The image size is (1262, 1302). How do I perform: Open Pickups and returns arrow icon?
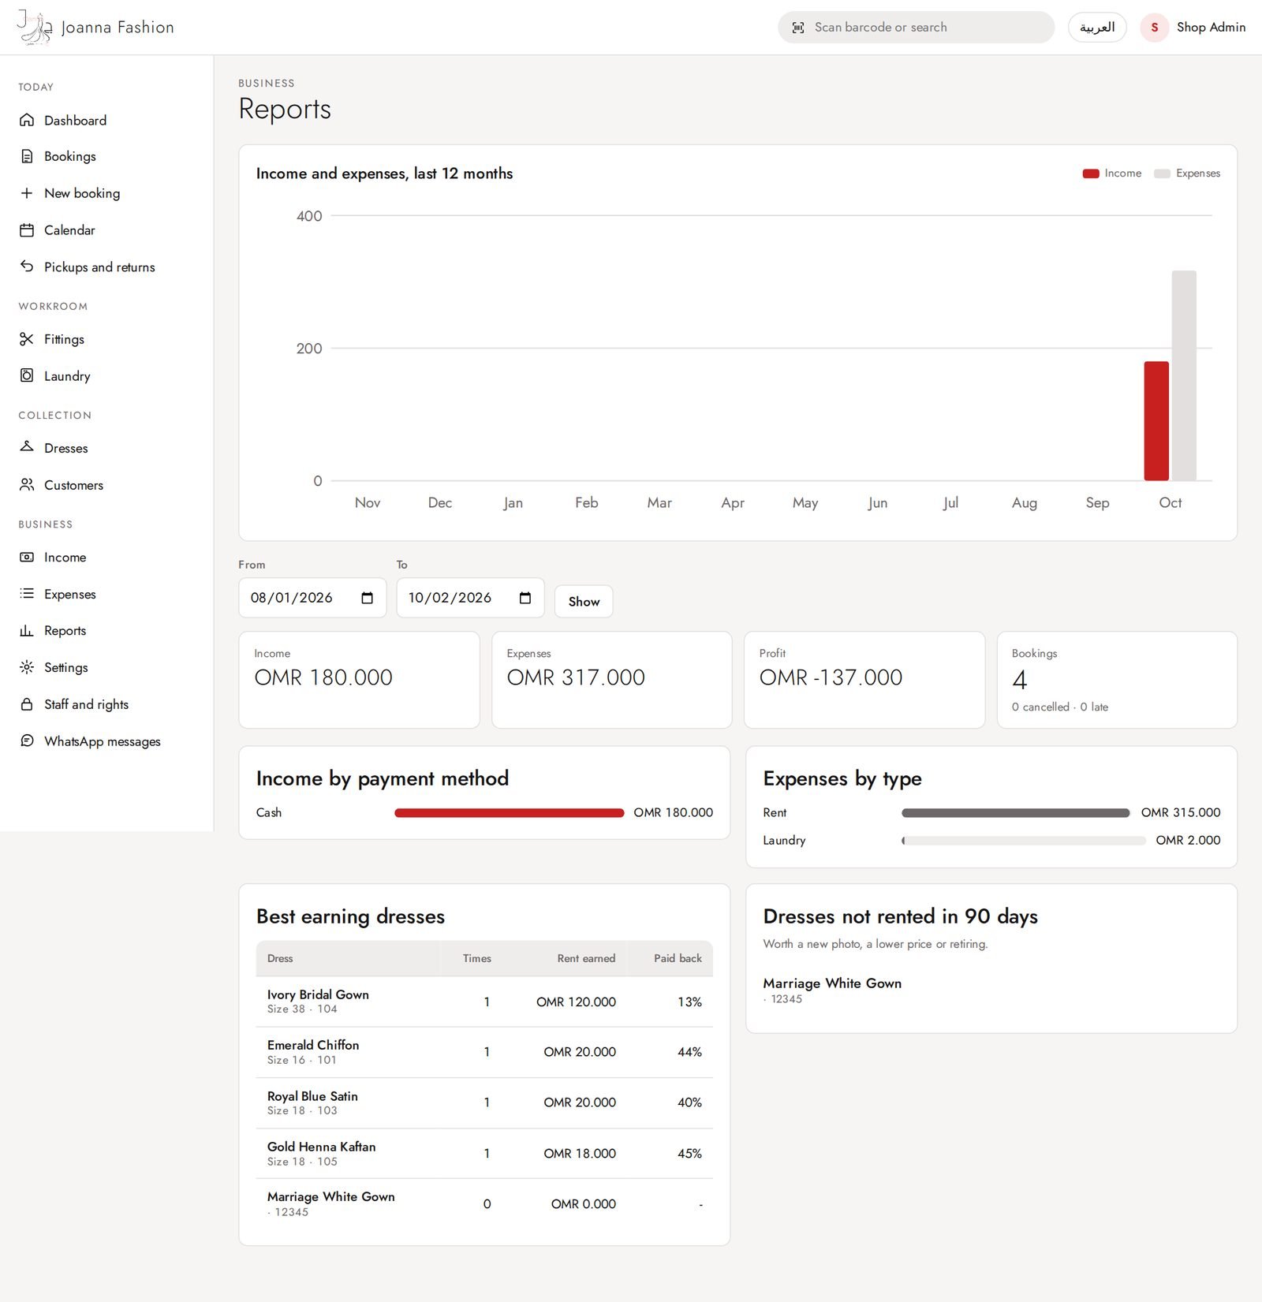pyautogui.click(x=27, y=267)
